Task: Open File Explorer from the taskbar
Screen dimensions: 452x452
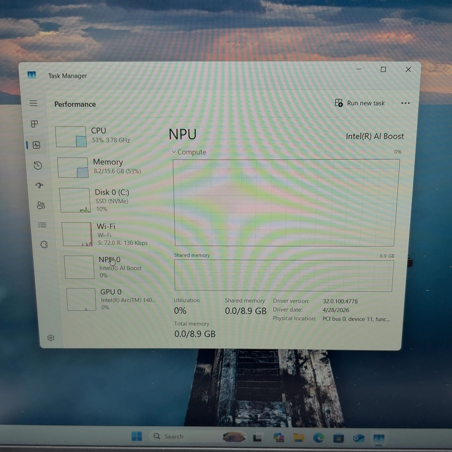Action: tap(299, 437)
